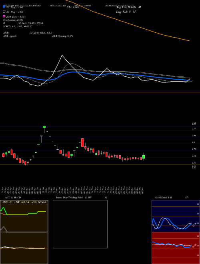Click the 'Intra Day Trading Price & MR' title

coord(74,198)
